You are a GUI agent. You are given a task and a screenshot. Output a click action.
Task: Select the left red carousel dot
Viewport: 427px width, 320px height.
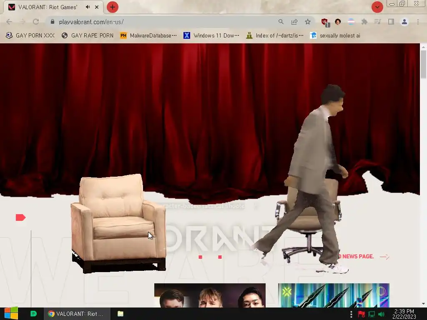pyautogui.click(x=201, y=257)
